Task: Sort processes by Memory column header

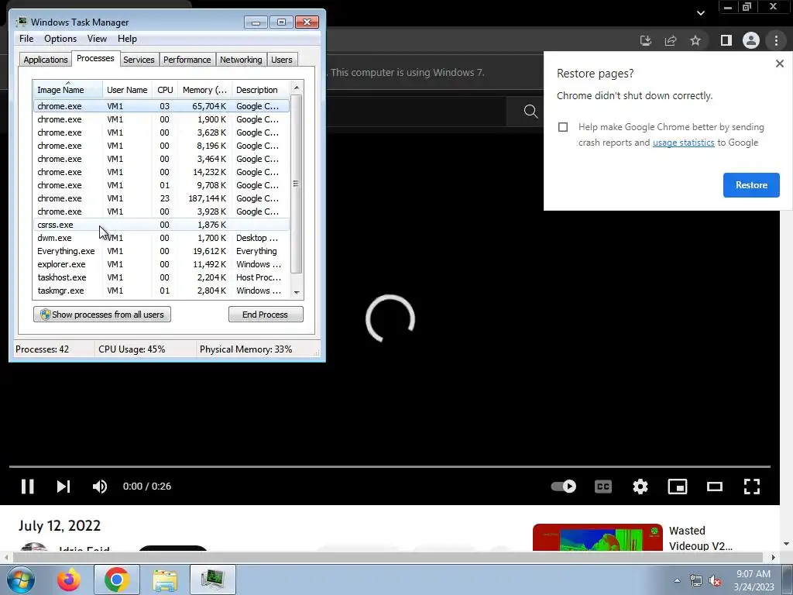Action: coord(204,90)
